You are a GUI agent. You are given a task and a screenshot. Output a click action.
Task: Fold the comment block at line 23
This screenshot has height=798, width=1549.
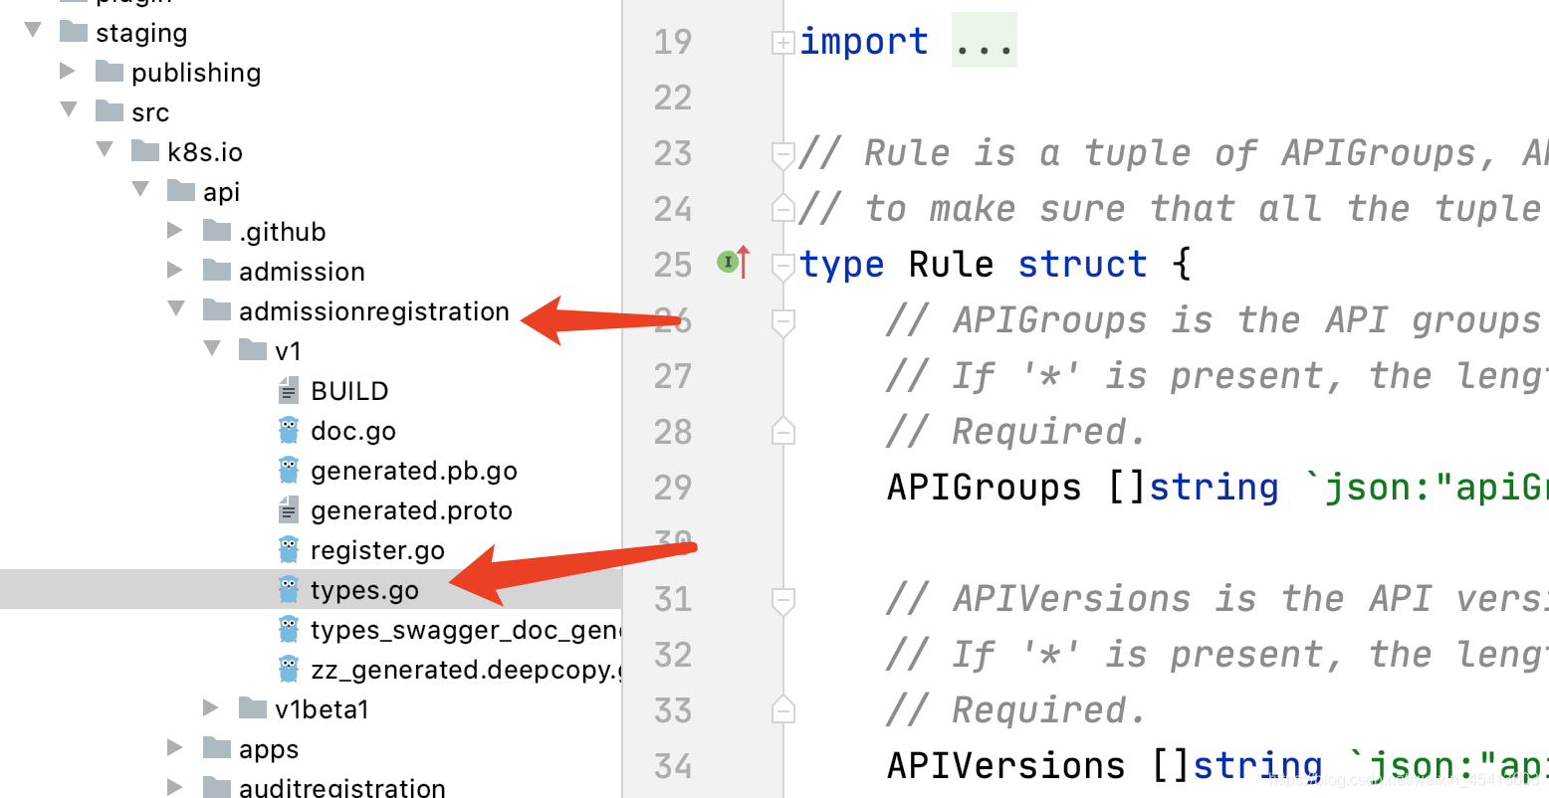coord(783,154)
